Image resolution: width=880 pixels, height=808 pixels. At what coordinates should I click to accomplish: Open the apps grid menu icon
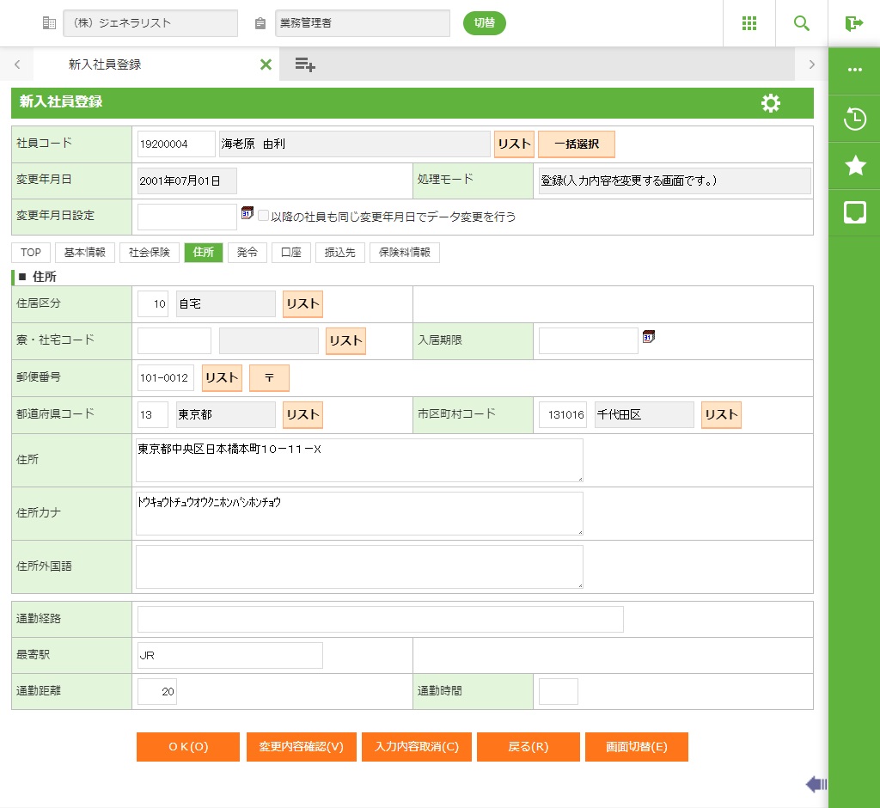tap(749, 23)
